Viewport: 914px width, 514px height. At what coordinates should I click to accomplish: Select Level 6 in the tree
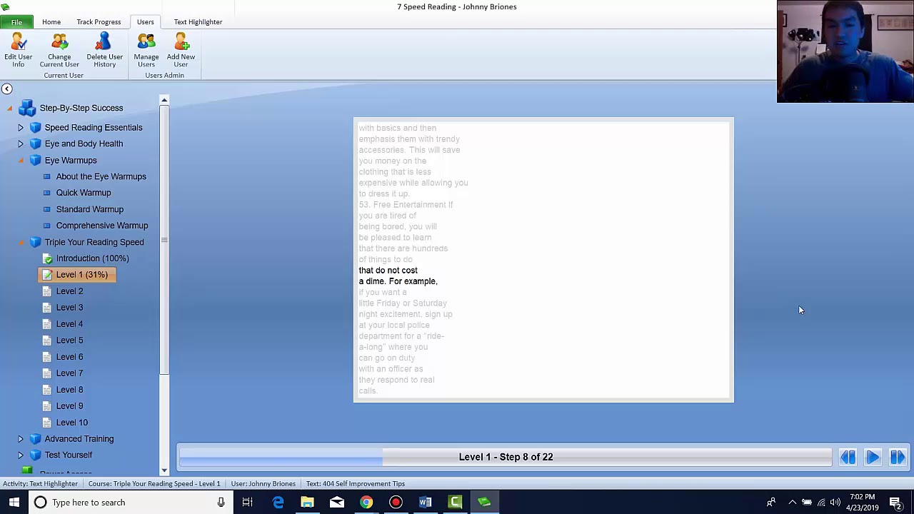tap(69, 357)
